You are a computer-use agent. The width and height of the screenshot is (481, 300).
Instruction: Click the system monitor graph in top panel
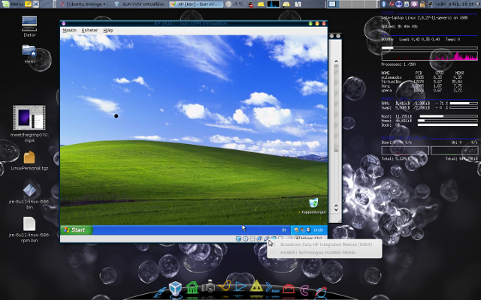coord(274,4)
